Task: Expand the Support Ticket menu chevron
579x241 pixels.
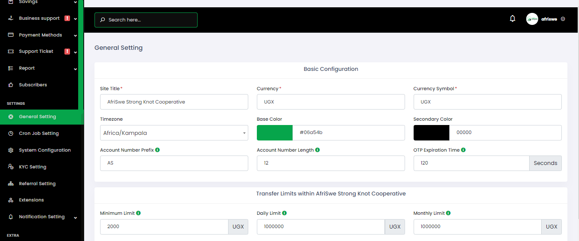Action: pos(75,52)
